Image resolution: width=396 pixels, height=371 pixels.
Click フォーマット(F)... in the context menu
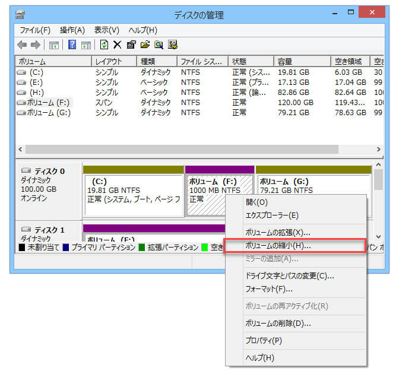(x=269, y=289)
